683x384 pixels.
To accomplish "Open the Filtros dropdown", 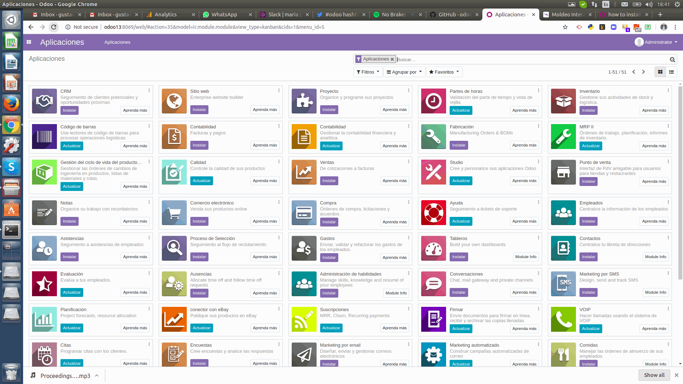I will point(368,72).
